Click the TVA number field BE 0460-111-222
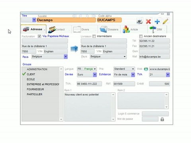 pos(89,84)
